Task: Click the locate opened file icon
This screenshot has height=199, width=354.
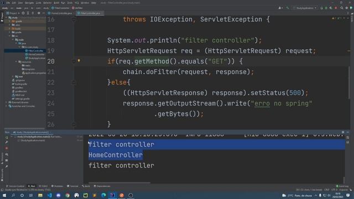Action: [23, 13]
